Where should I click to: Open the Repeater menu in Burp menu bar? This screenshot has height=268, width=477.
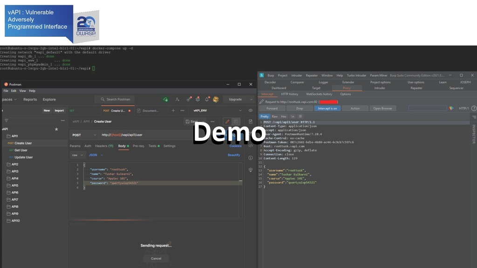(312, 75)
